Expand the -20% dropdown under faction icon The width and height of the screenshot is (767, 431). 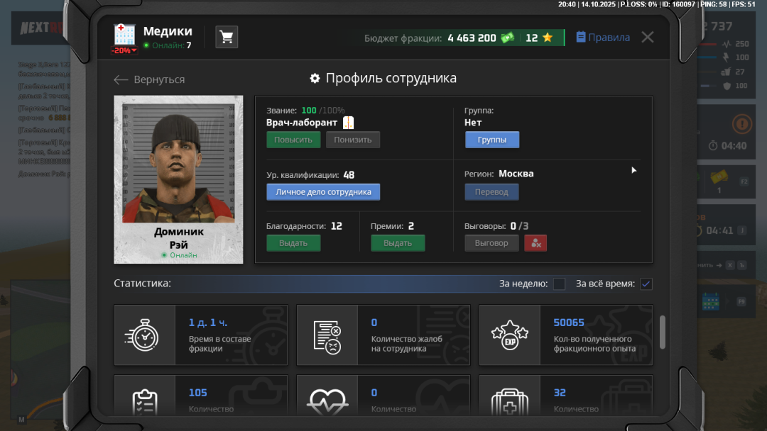(124, 51)
